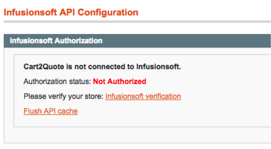This screenshot has width=271, height=149.
Task: Click the Authorization status label
Action: tap(57, 82)
